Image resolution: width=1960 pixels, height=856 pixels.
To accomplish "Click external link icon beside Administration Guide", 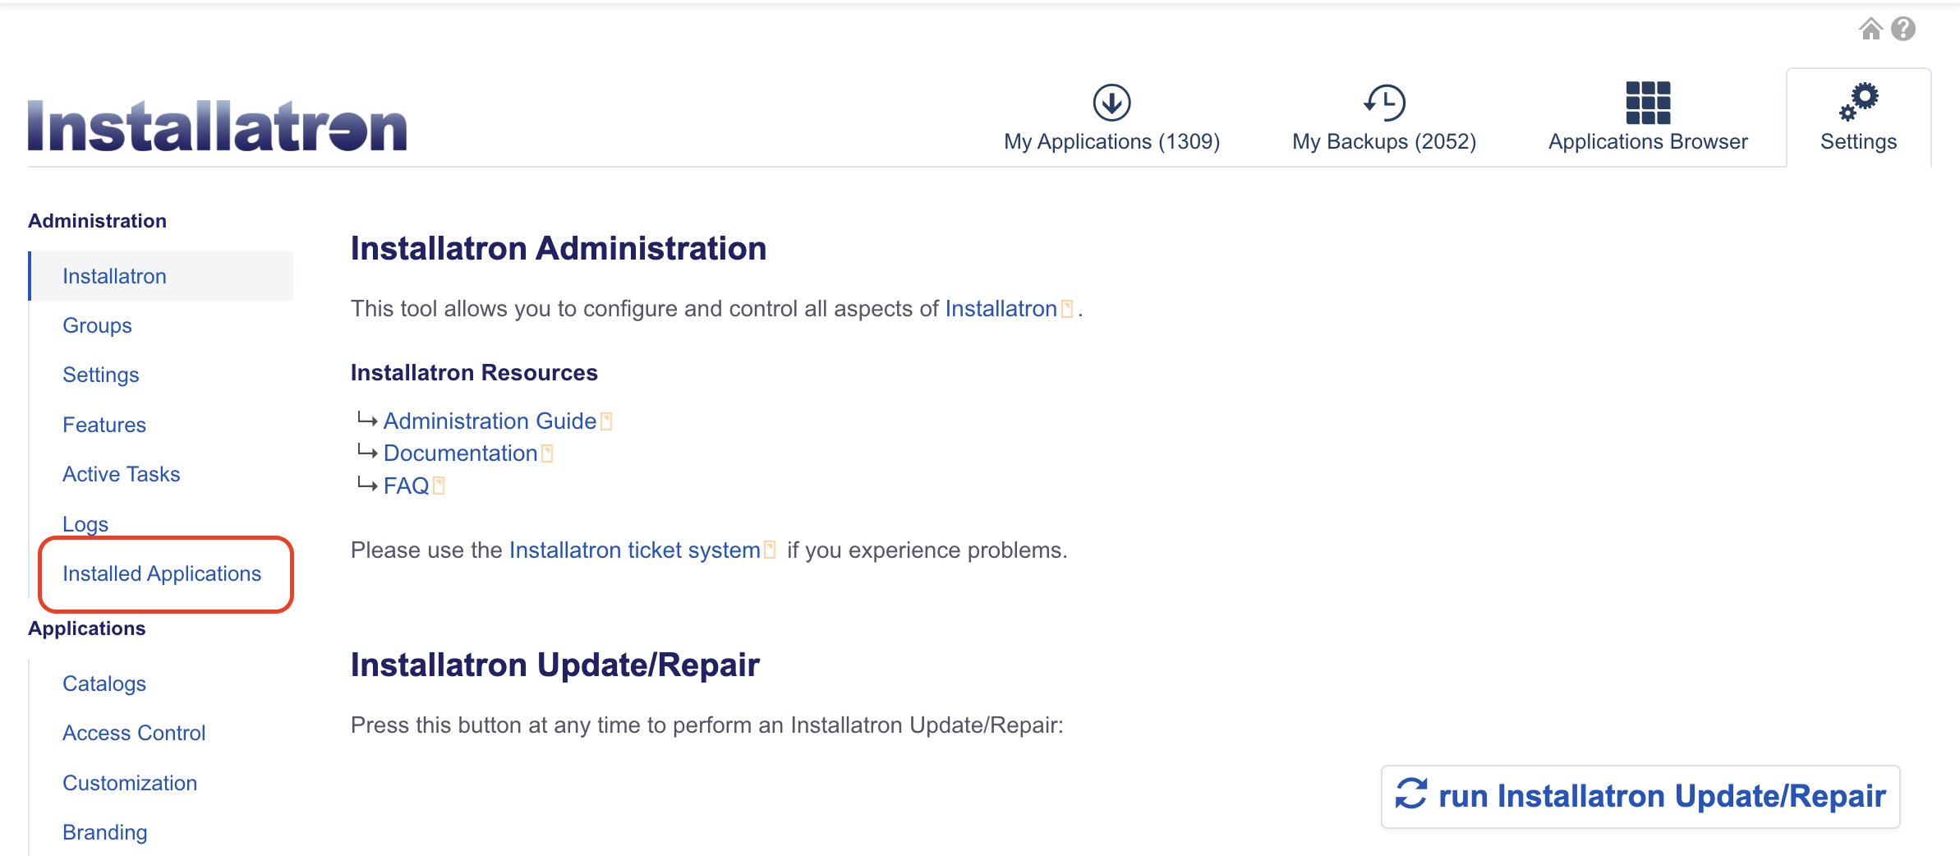I will pyautogui.click(x=606, y=421).
